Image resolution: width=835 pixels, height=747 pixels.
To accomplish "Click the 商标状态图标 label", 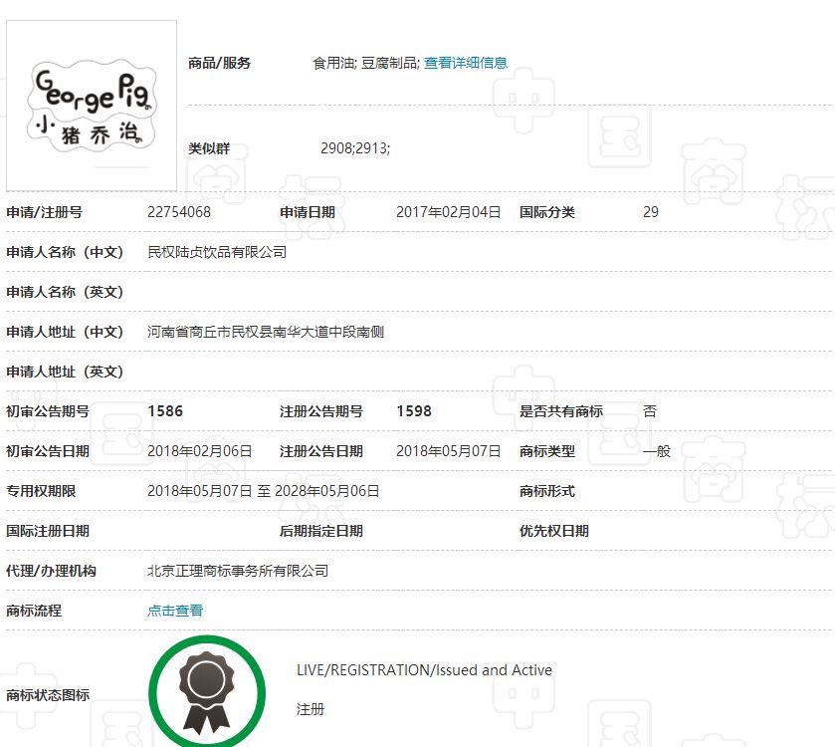I will 48,695.
